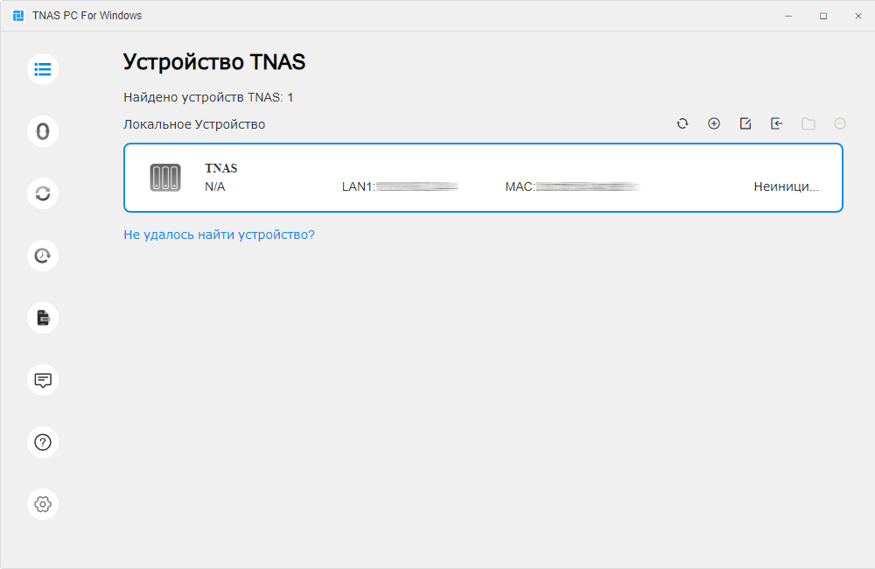Open the sync arrows sidebar icon
875x569 pixels.
coord(43,193)
